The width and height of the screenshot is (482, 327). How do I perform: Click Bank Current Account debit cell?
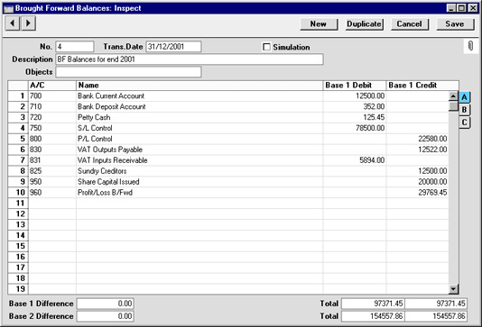tap(355, 96)
